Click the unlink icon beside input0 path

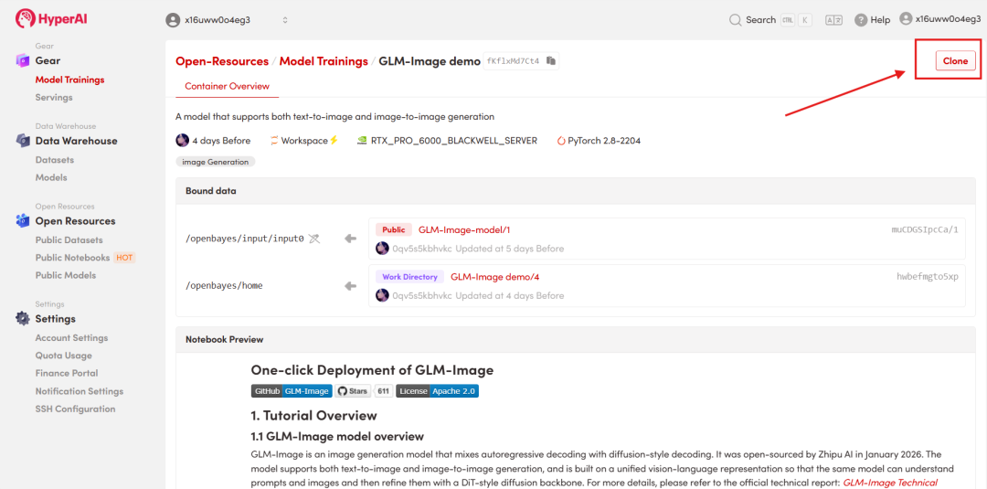pos(314,239)
